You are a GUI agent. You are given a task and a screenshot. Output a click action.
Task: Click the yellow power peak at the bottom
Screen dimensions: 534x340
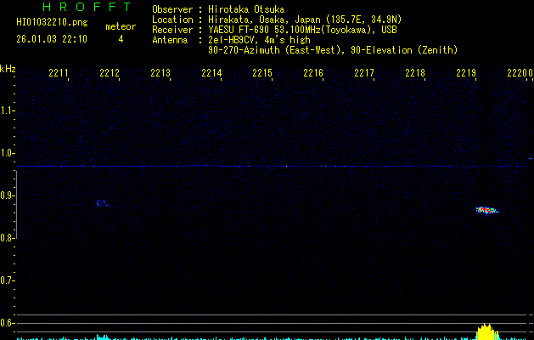(x=486, y=331)
